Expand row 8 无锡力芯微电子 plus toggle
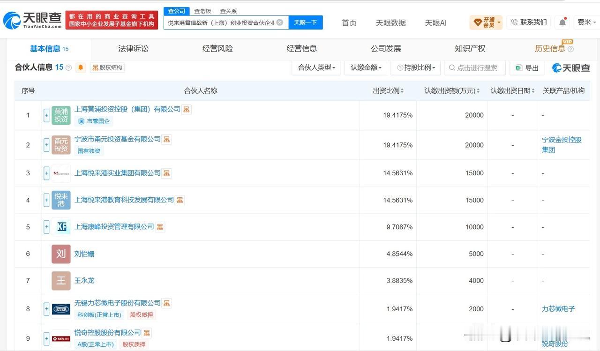Viewport: 600px width, 351px height. (46, 309)
